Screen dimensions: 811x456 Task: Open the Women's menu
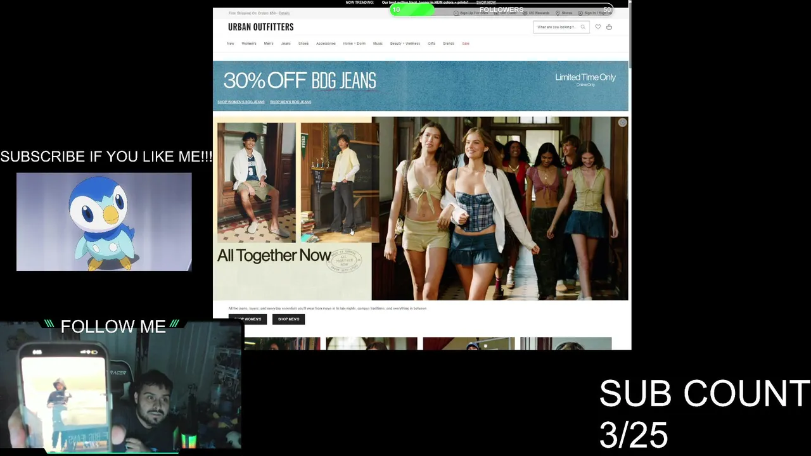click(x=249, y=44)
